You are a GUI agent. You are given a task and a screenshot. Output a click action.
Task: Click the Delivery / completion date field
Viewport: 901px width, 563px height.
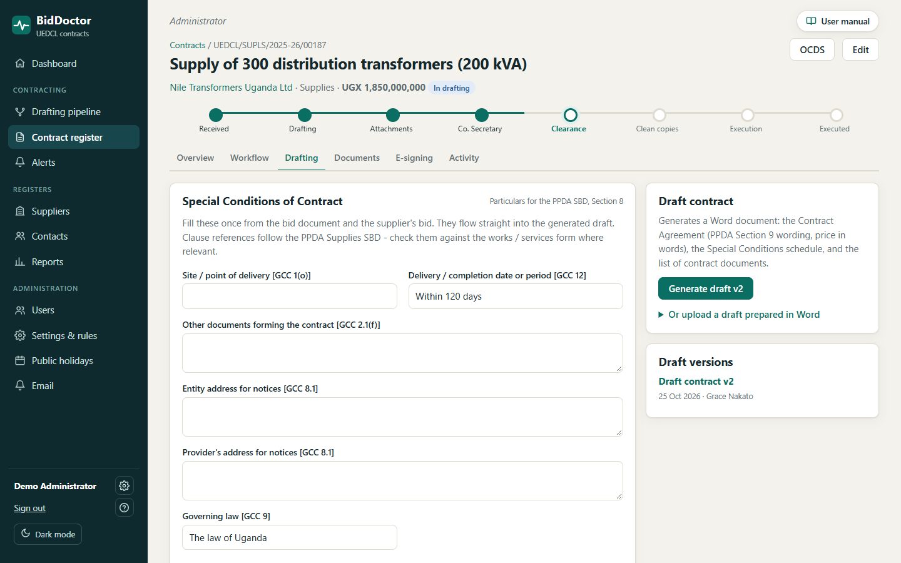click(x=516, y=297)
